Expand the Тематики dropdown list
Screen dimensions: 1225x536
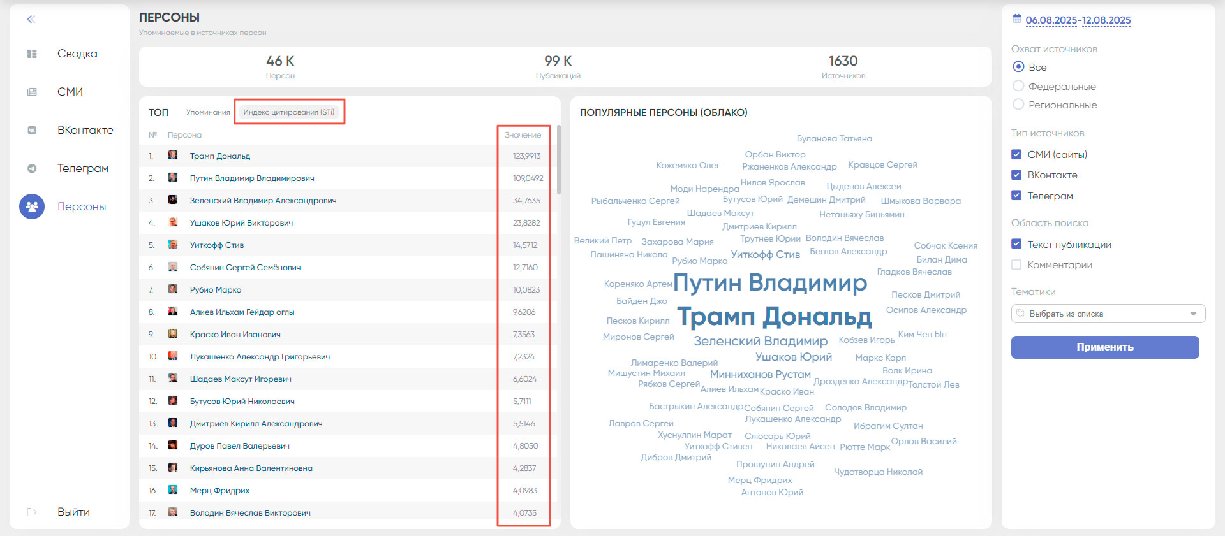tap(1192, 314)
